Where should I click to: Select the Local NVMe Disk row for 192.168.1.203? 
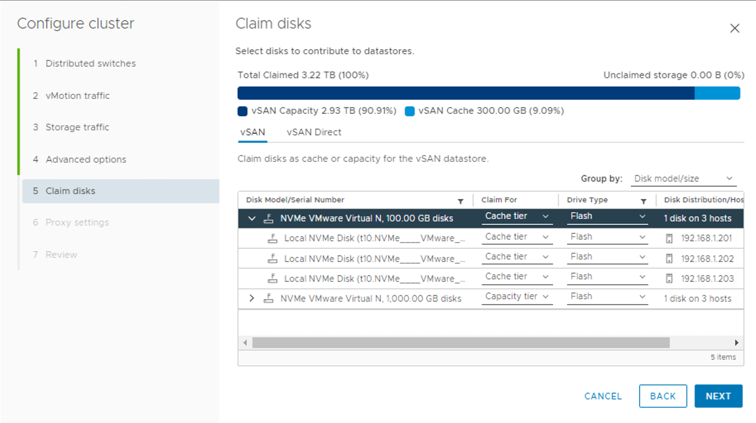pos(491,278)
